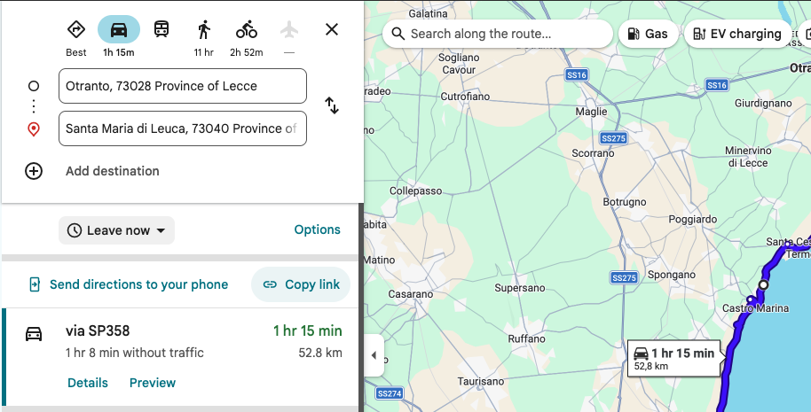Select Walking mode 11 hr
This screenshot has height=412, width=811.
(x=204, y=29)
